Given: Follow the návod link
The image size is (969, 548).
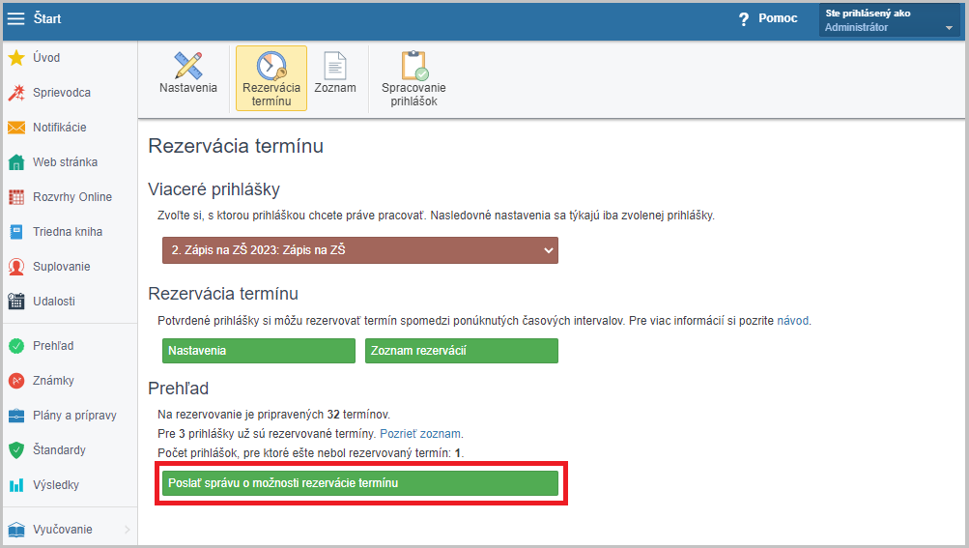Looking at the screenshot, I should point(792,321).
